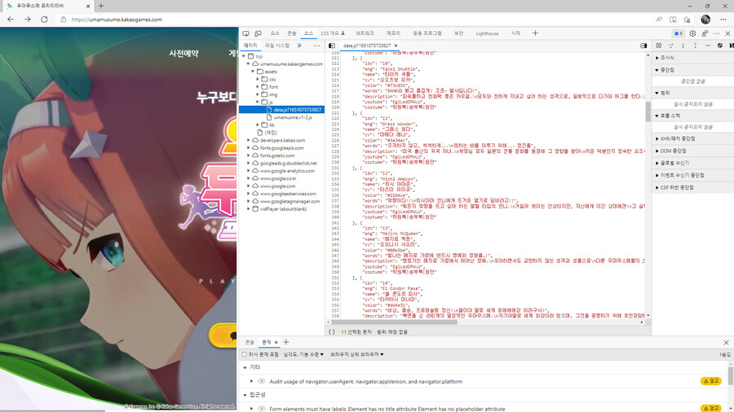The width and height of the screenshot is (734, 412).
Task: Click the code editor horizontal scrollbar
Action: pos(394,322)
